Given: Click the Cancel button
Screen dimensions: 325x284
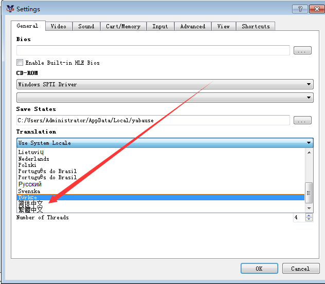Looking at the screenshot, I should click(301, 269).
